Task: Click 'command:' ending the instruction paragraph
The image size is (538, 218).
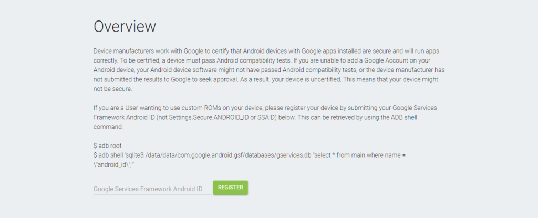Action: tap(108, 127)
